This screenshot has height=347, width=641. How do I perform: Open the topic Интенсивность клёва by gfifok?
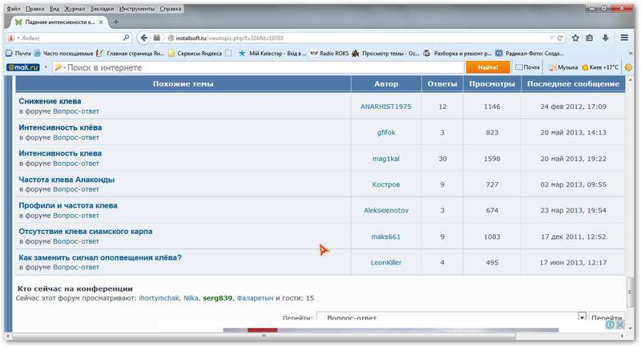tap(60, 127)
